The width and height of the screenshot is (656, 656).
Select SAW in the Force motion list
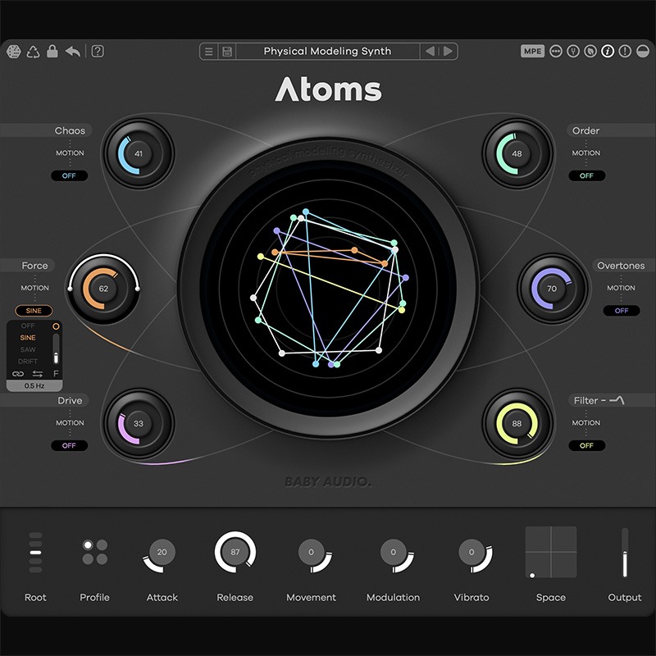(x=28, y=349)
